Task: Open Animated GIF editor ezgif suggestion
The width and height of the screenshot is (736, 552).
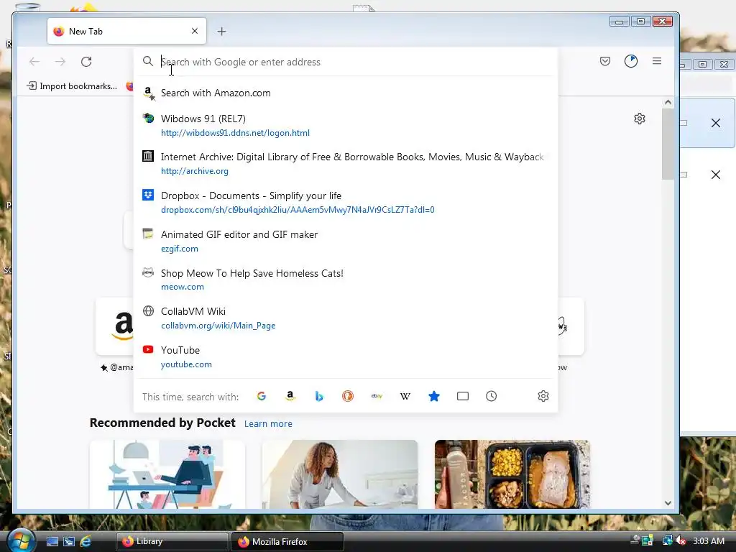Action: (x=346, y=241)
